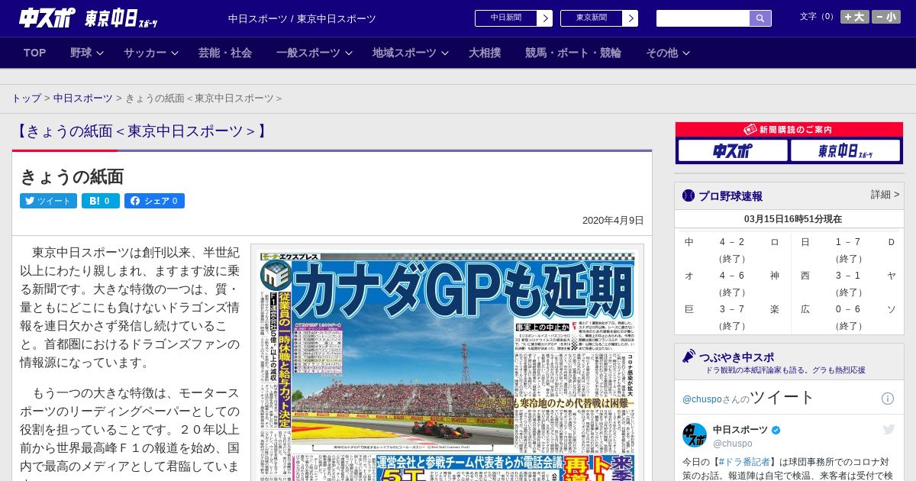
Task: Click the Hatena B! bookmark button
Action: click(101, 201)
